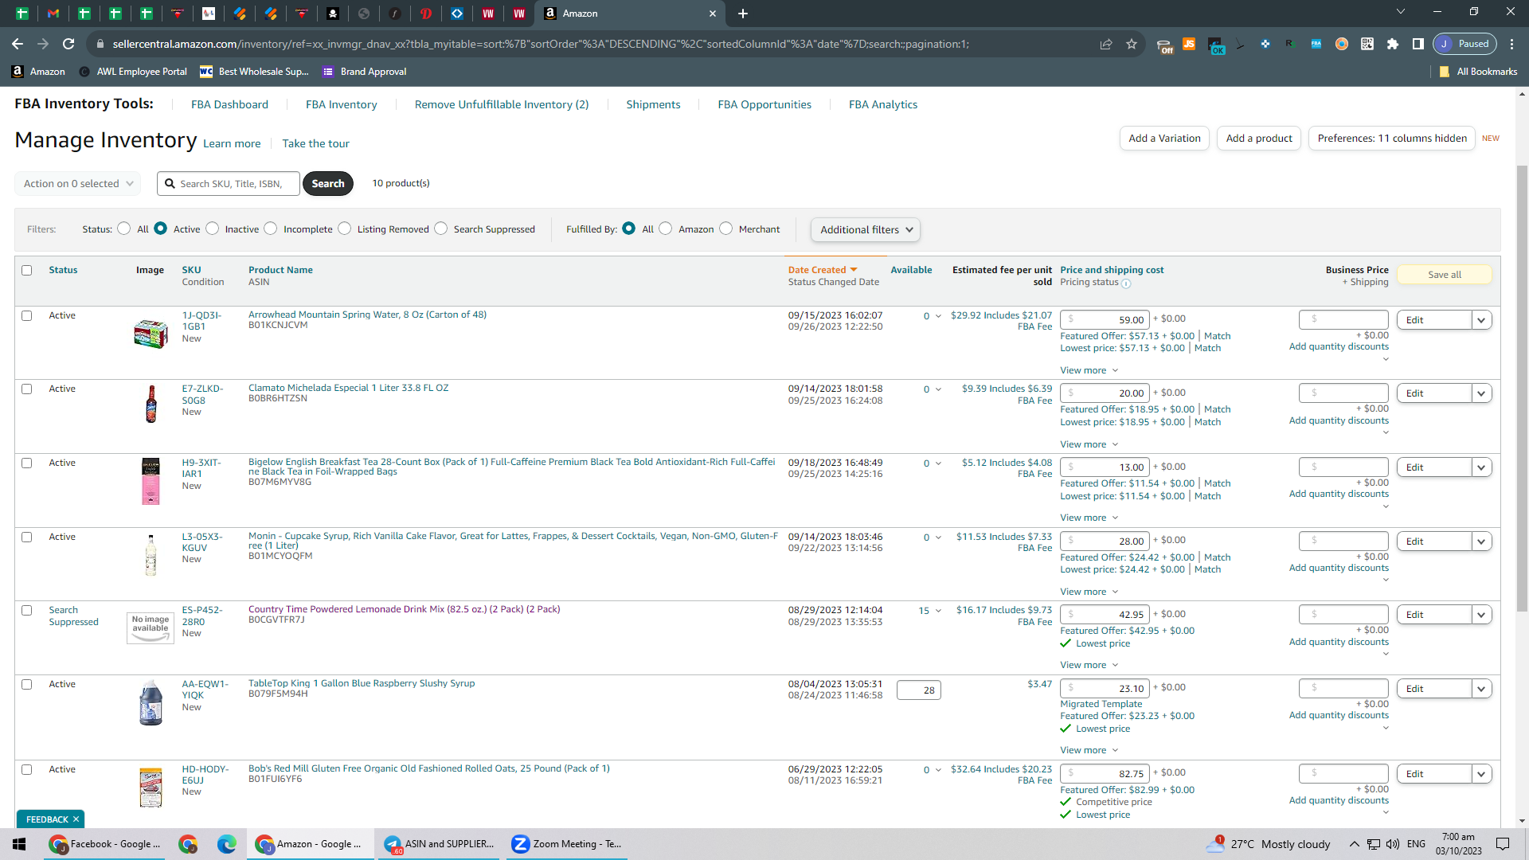Expand the Available dropdown for Monin Cupcake Syrup
The image size is (1529, 860).
pyautogui.click(x=938, y=537)
